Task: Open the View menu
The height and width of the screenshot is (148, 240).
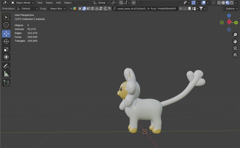Action: pos(40,3)
